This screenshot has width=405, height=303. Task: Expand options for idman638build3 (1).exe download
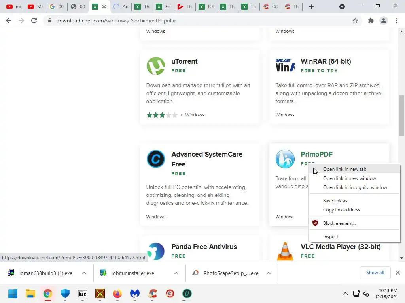[x=84, y=273]
